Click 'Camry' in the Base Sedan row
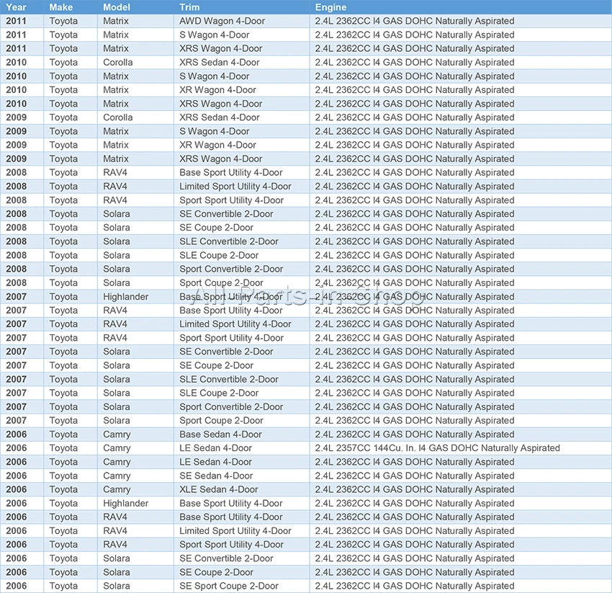 point(117,434)
